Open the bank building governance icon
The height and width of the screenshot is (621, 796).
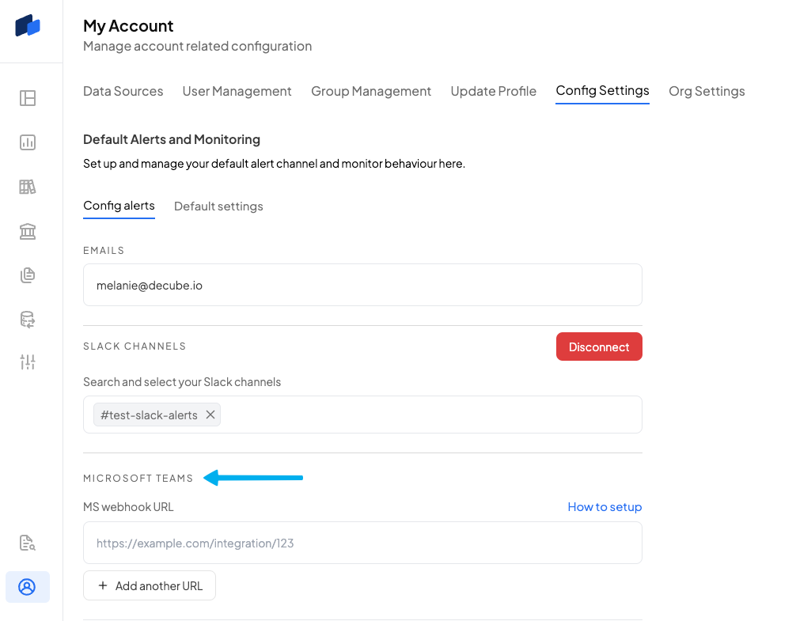[28, 231]
